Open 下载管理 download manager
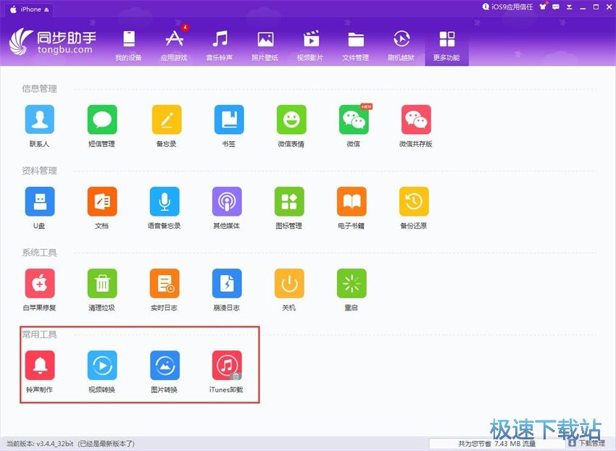 coord(587,443)
